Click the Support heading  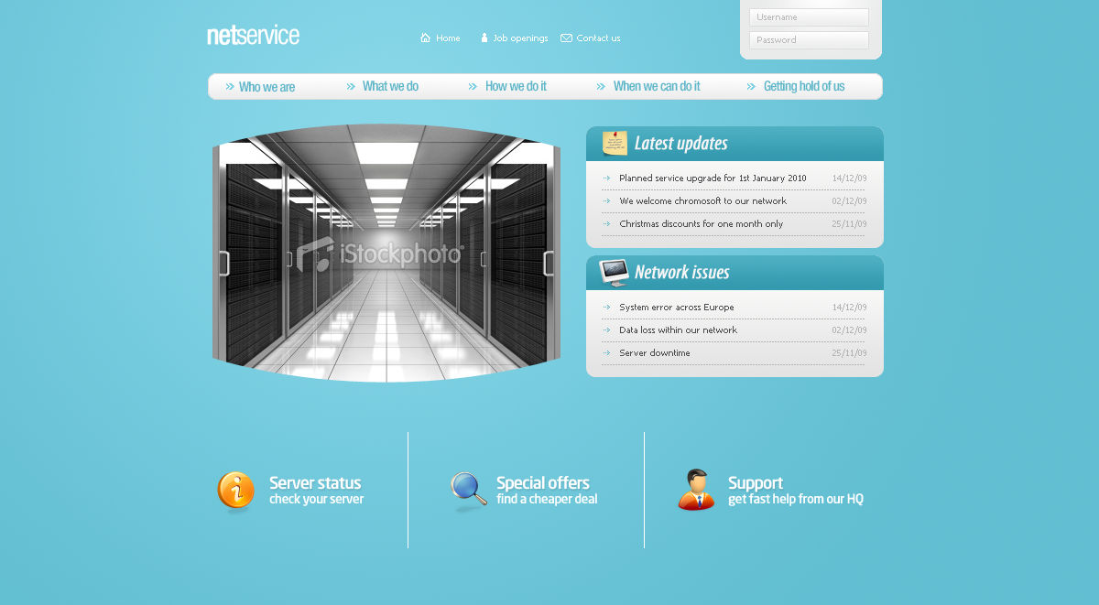pos(756,483)
